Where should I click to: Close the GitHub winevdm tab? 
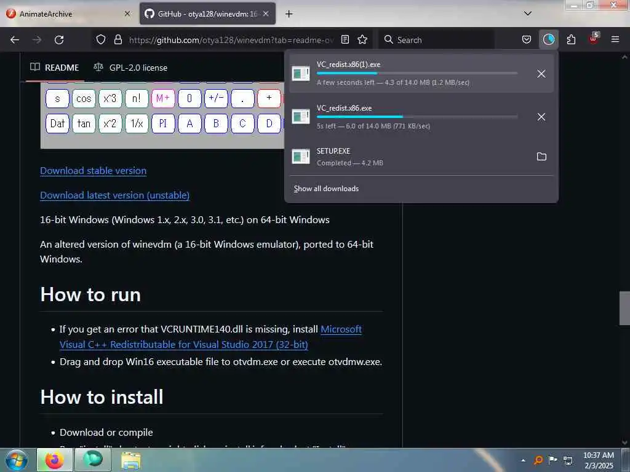point(266,14)
